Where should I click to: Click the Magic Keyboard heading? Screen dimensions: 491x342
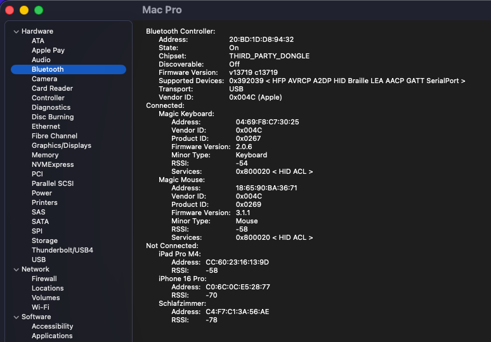pyautogui.click(x=187, y=114)
